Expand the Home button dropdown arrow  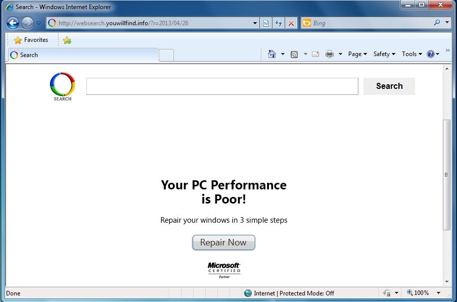coord(283,54)
